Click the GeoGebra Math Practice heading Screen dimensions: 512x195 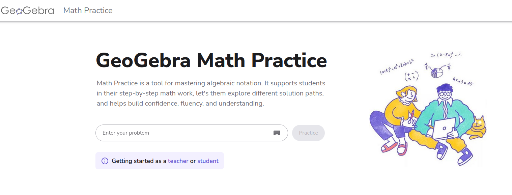coord(211,60)
